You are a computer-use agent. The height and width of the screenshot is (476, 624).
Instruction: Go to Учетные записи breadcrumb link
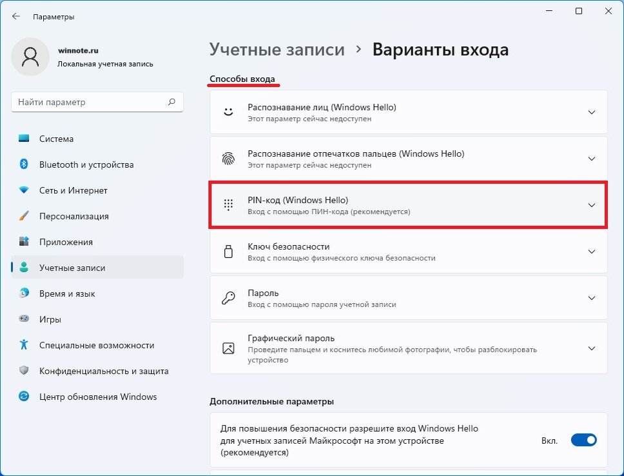point(277,50)
